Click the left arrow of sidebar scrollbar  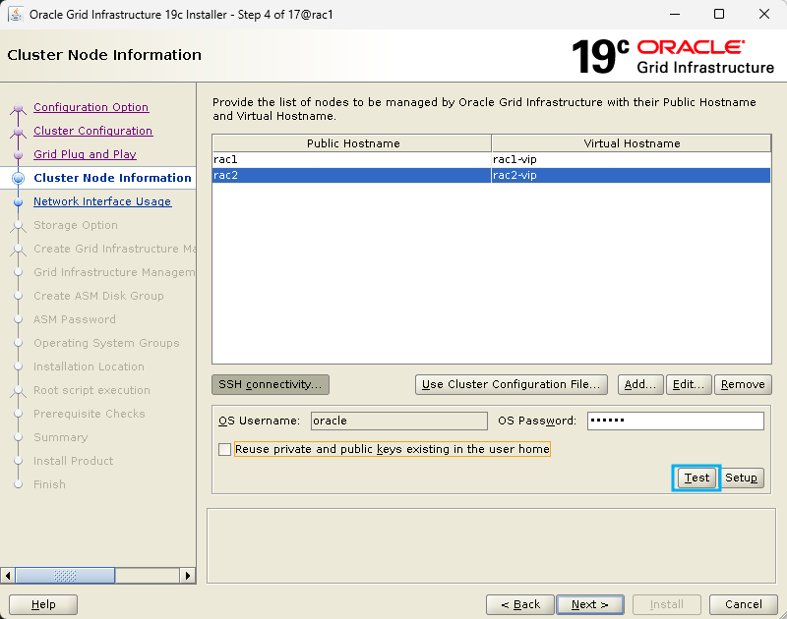[8, 576]
